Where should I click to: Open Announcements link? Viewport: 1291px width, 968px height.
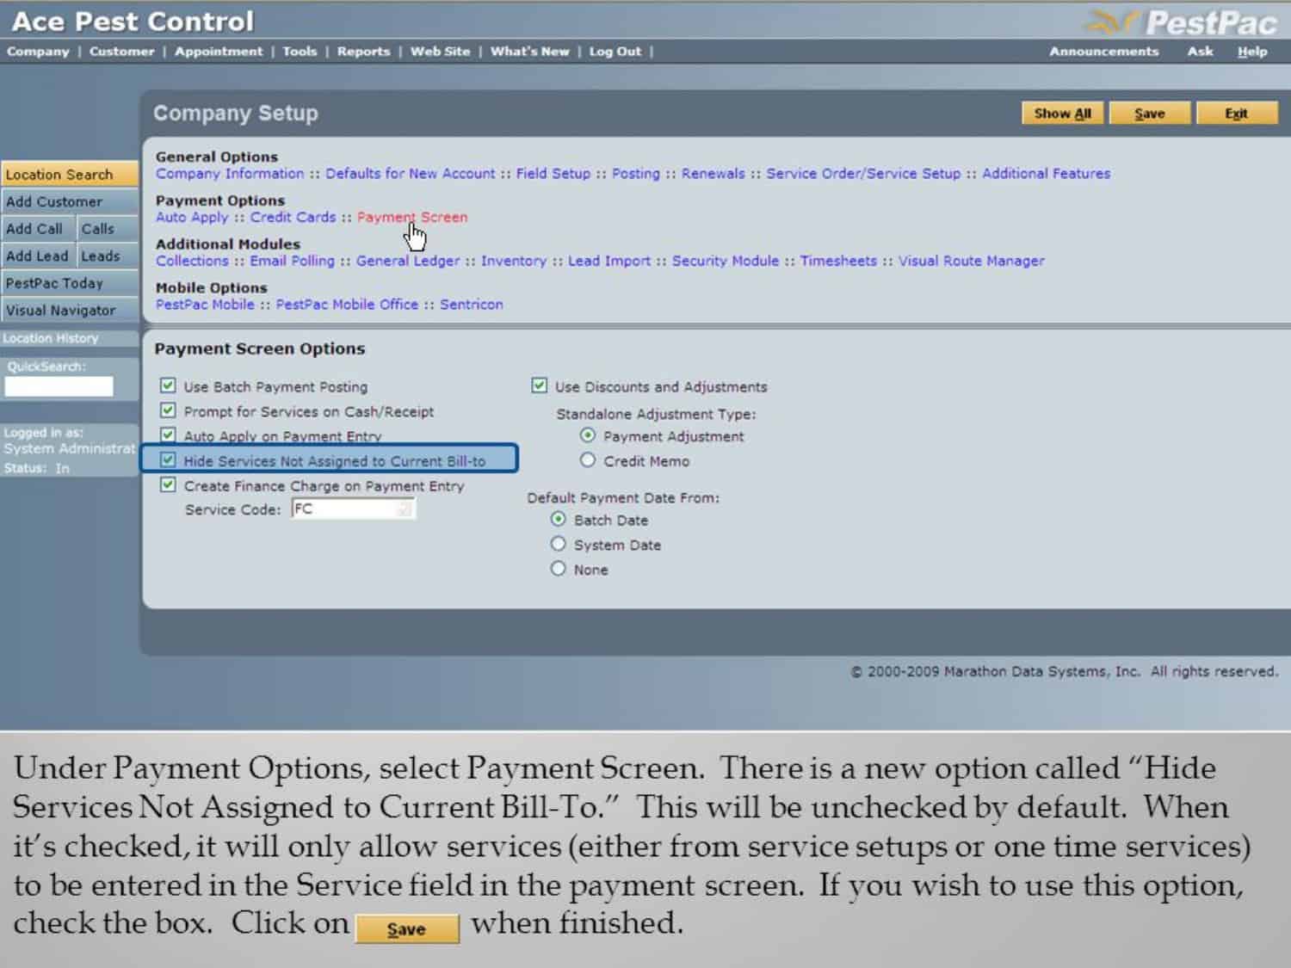click(1103, 52)
